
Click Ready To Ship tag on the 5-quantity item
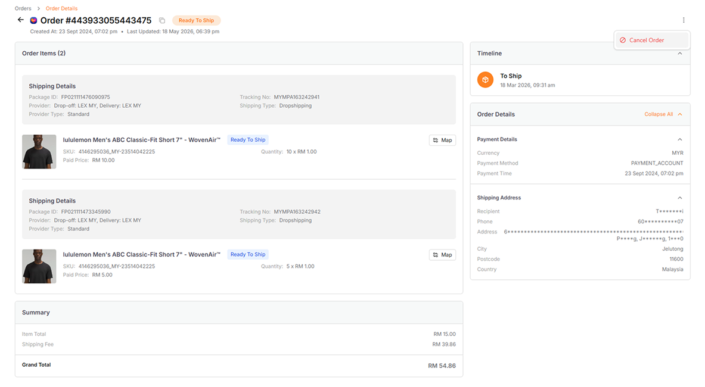(248, 255)
